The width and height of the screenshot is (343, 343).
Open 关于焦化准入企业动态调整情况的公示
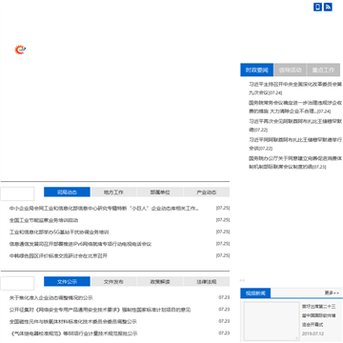[x=50, y=298]
